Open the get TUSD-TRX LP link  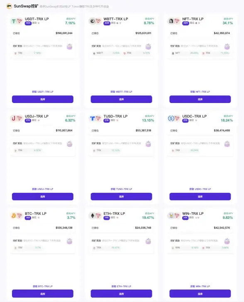coord(122,189)
